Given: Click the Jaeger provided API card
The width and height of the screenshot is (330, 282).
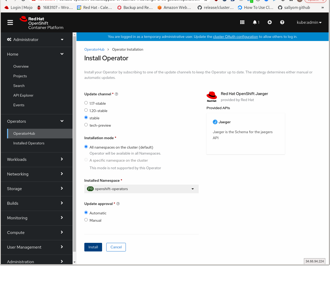Looking at the screenshot, I should [246, 134].
